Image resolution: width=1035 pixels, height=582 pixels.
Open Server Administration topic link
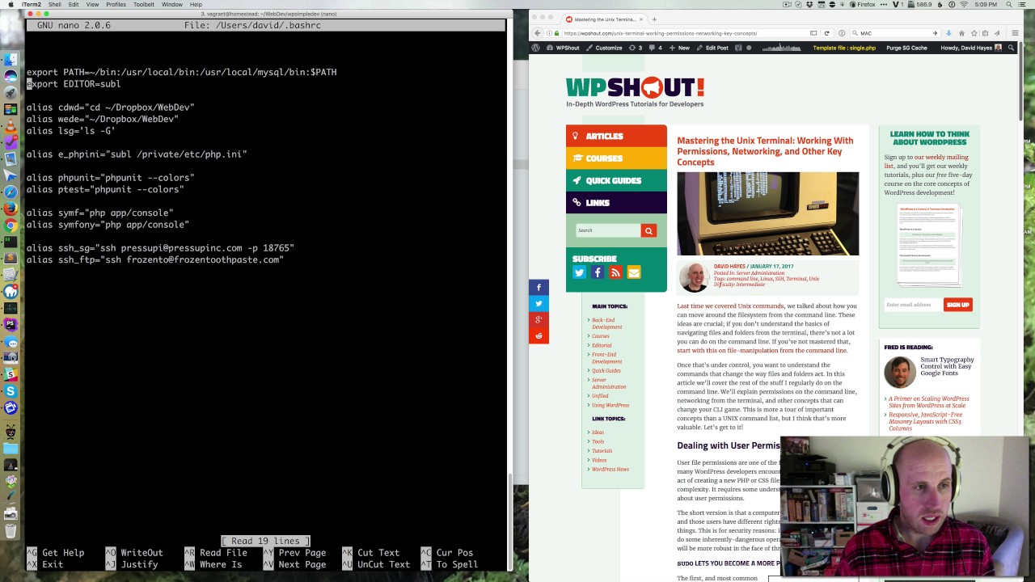click(x=609, y=383)
